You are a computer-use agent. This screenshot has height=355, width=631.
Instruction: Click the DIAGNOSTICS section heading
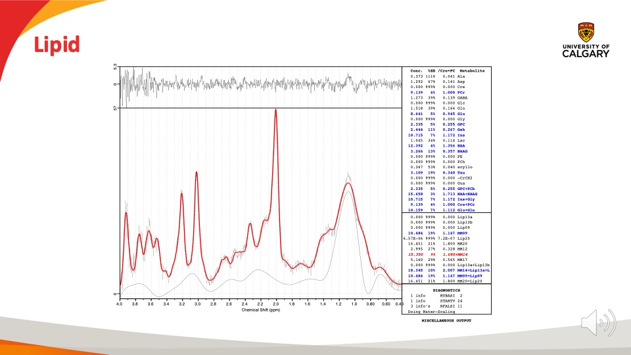coord(448,289)
